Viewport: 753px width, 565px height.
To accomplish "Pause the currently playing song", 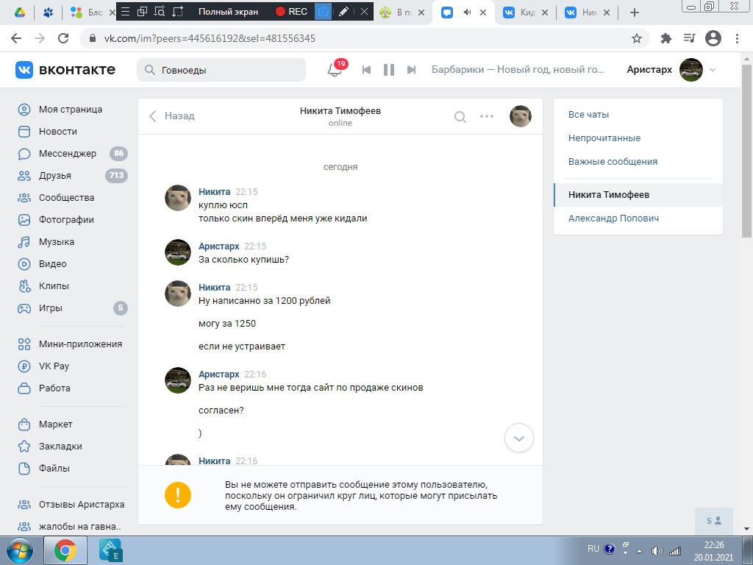I will coord(389,70).
